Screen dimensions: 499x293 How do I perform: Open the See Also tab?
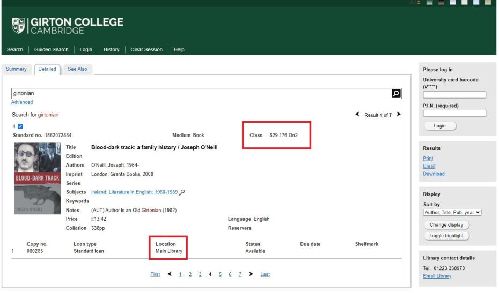tap(77, 69)
